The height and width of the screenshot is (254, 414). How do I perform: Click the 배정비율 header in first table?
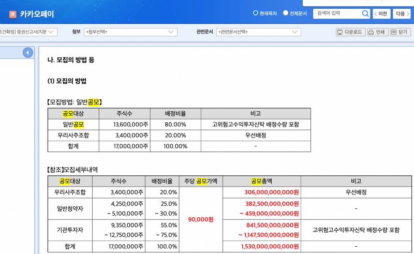175,113
